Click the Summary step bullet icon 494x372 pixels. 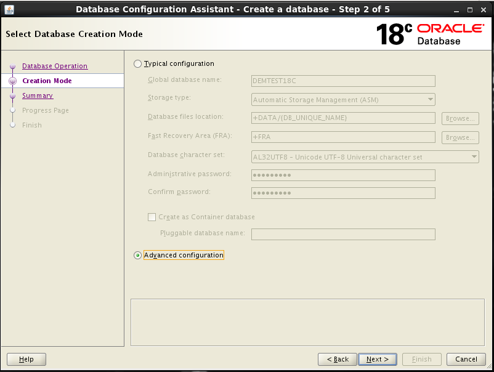[x=12, y=96]
